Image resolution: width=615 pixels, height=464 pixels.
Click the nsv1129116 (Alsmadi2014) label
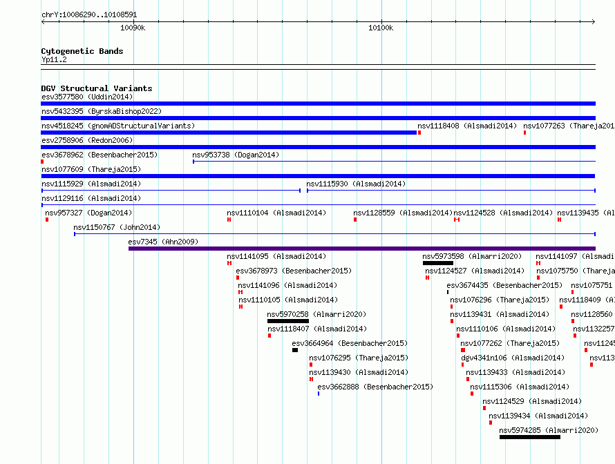[x=91, y=198]
